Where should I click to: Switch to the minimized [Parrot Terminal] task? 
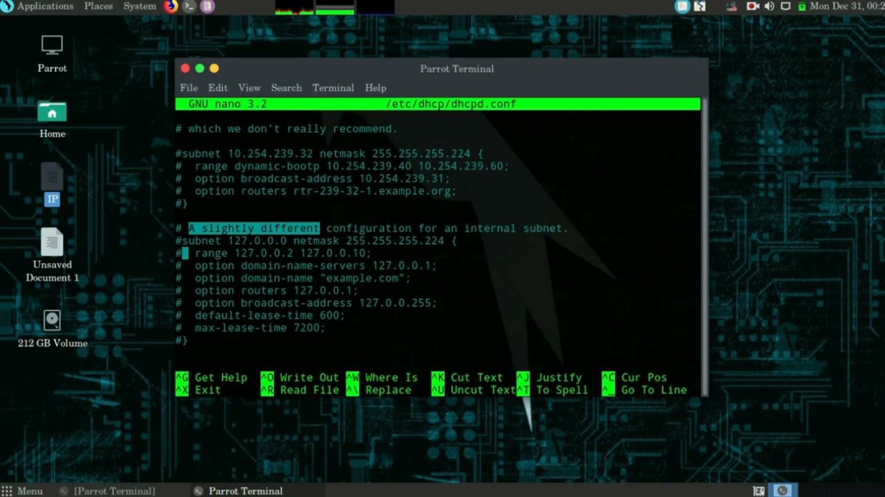[107, 491]
